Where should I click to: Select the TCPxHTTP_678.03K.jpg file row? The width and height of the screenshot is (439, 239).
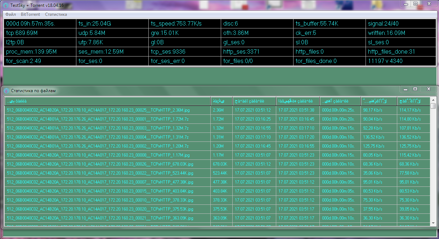coord(107,164)
